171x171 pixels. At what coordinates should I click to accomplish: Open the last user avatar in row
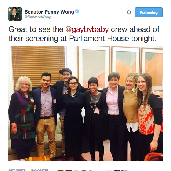[x=124, y=171]
